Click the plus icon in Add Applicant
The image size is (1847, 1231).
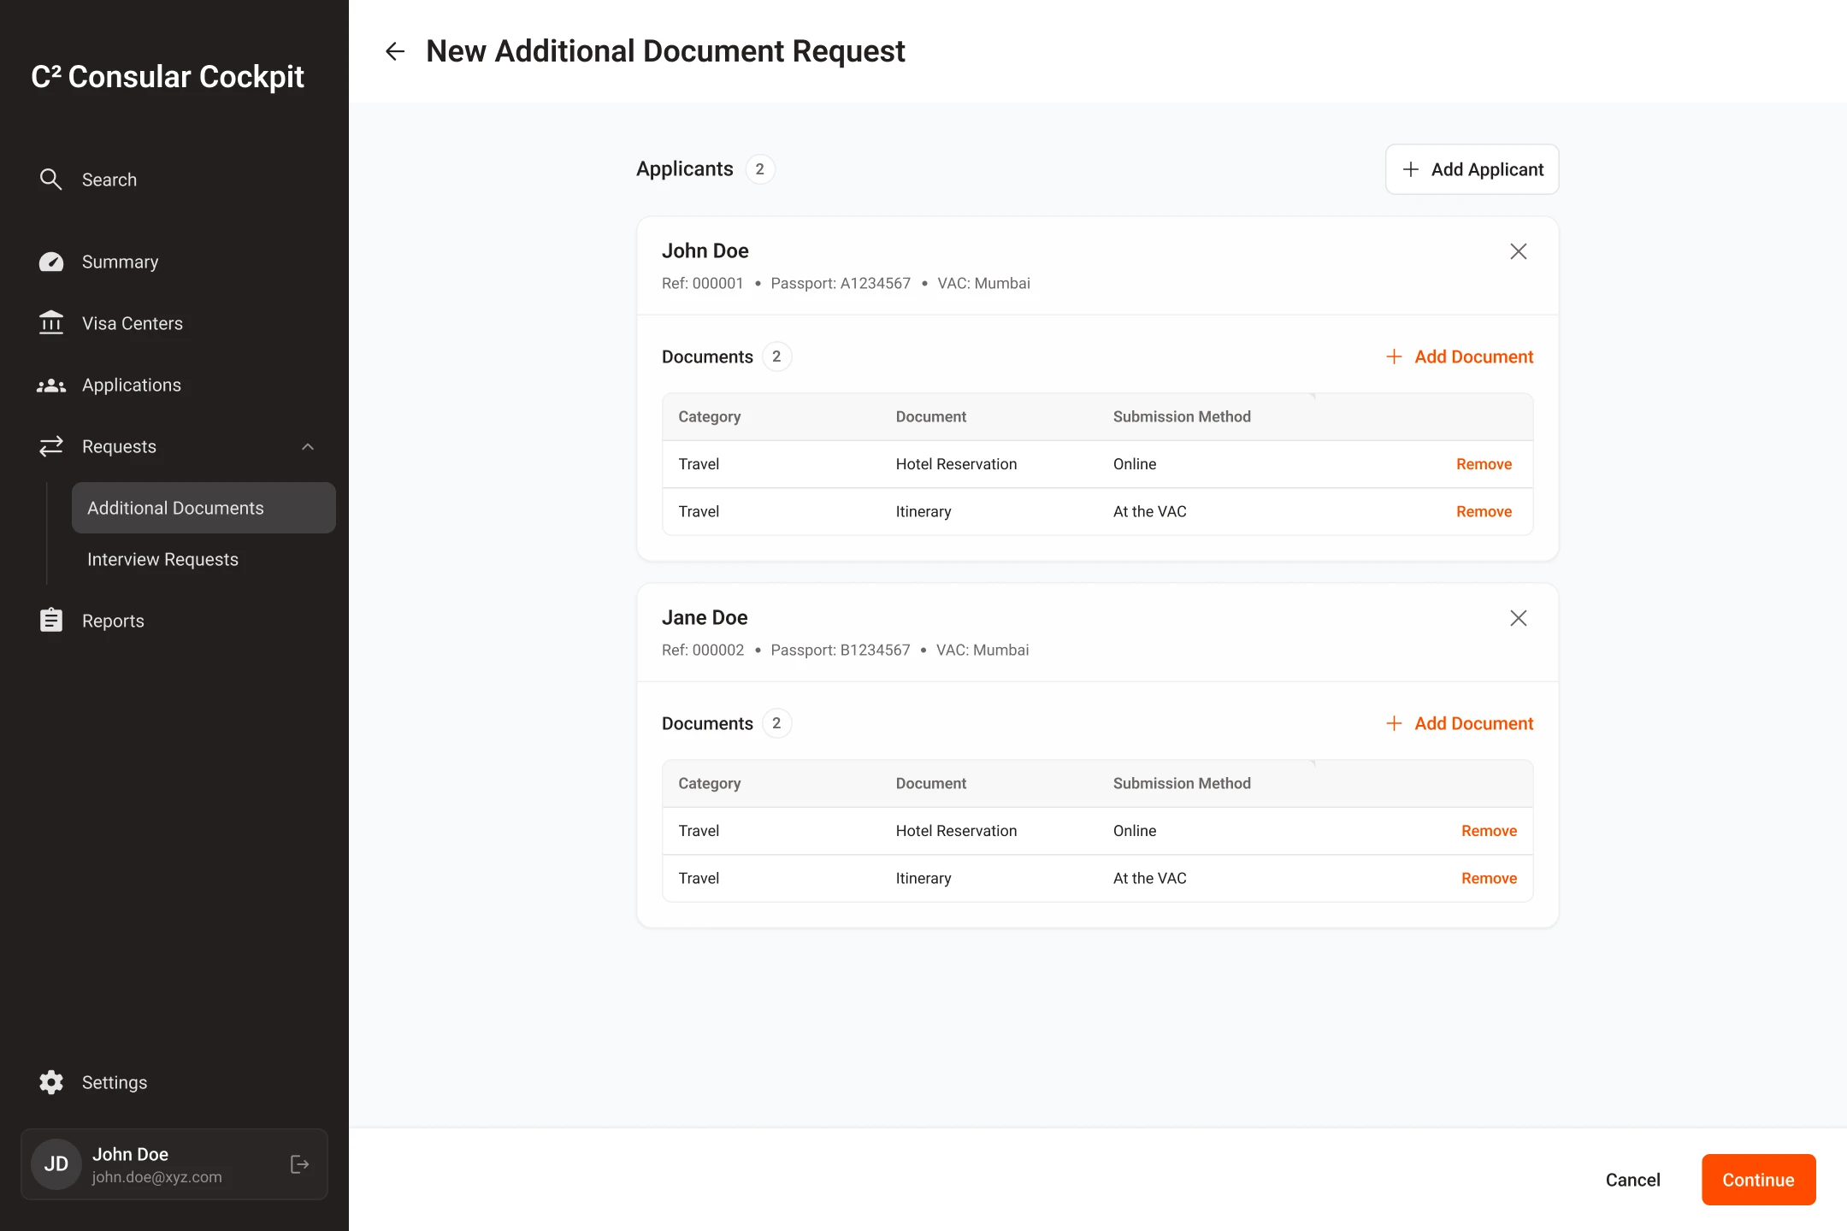click(1411, 169)
